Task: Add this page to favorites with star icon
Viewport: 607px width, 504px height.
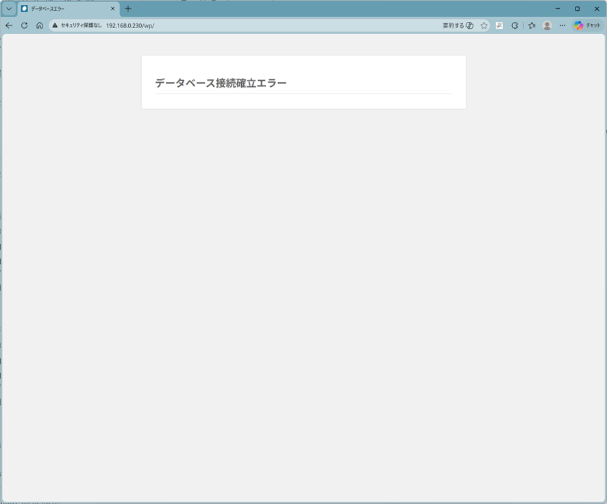Action: 484,25
